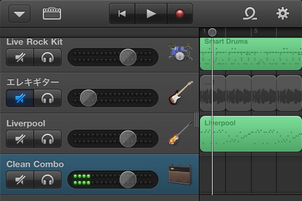Select the Clean Combo track name

click(x=35, y=164)
